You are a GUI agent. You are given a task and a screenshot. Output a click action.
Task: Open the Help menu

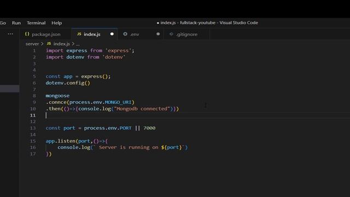[x=57, y=23]
